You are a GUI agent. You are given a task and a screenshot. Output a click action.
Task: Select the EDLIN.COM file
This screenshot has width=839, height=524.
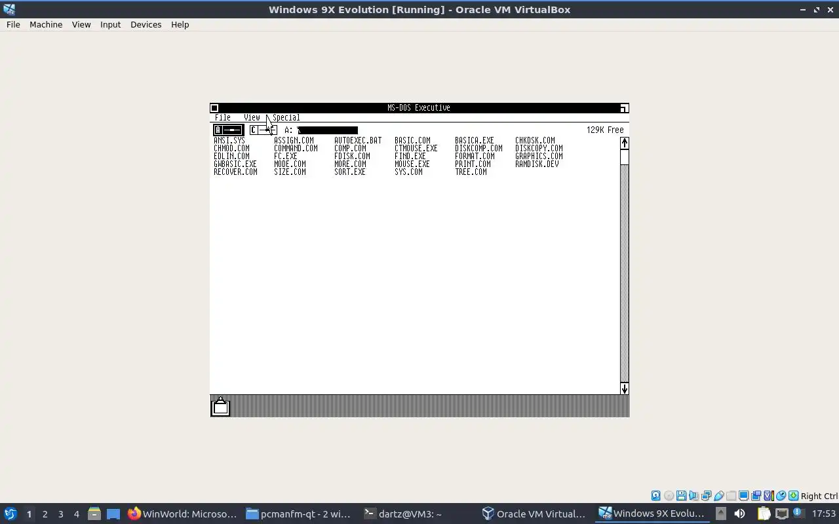pos(231,156)
